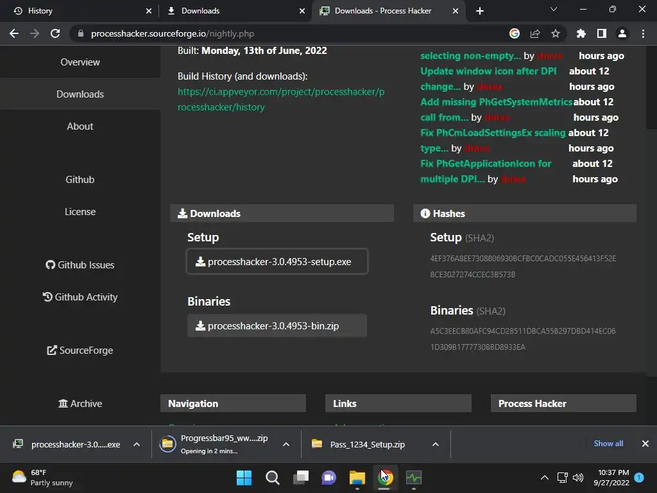Open the Archive sidebar link
This screenshot has height=493, width=657.
tap(80, 403)
